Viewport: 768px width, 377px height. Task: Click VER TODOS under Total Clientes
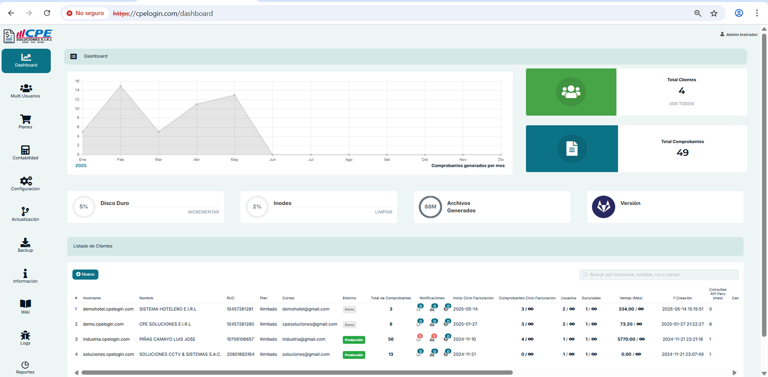click(681, 104)
